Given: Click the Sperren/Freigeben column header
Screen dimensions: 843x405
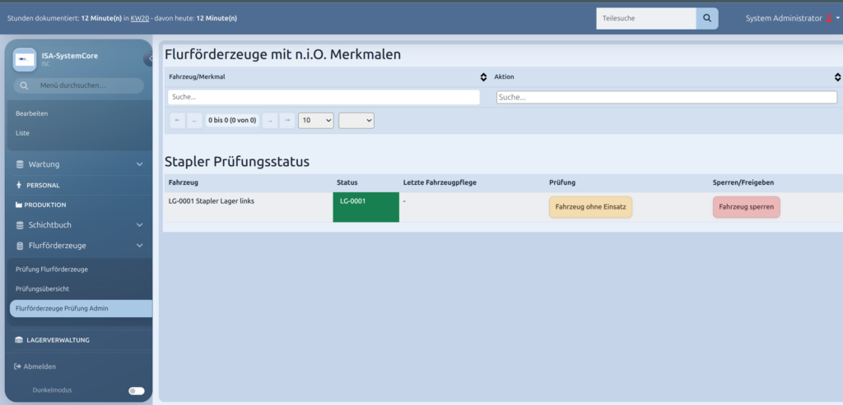Looking at the screenshot, I should click(x=743, y=183).
